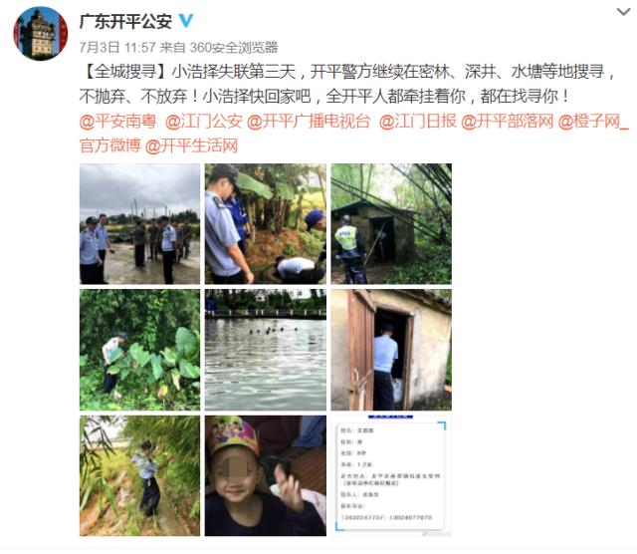View photo of swimmers searching the pond
The height and width of the screenshot is (554, 637).
coord(266,350)
